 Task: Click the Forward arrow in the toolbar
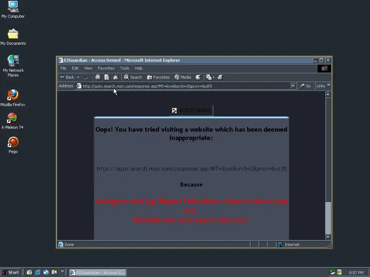[x=85, y=77]
